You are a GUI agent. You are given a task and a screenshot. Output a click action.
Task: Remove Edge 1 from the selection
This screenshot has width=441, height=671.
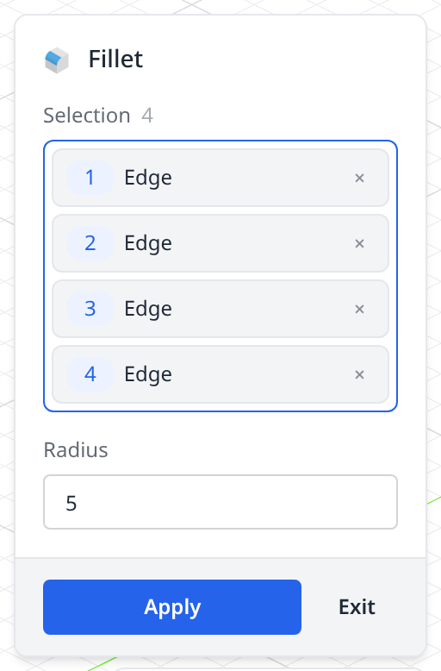[359, 178]
